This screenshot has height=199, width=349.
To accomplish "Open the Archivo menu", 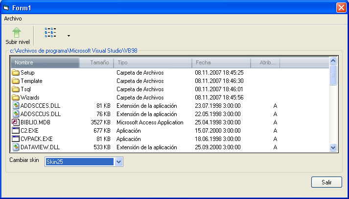I will [x=13, y=18].
